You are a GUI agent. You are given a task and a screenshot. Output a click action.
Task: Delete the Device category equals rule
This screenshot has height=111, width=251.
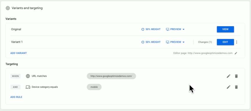(x=236, y=87)
